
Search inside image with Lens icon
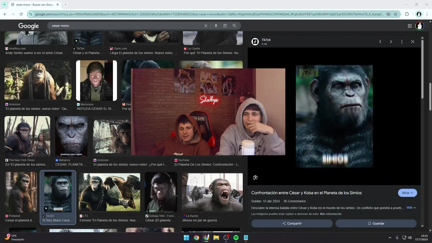(255, 178)
